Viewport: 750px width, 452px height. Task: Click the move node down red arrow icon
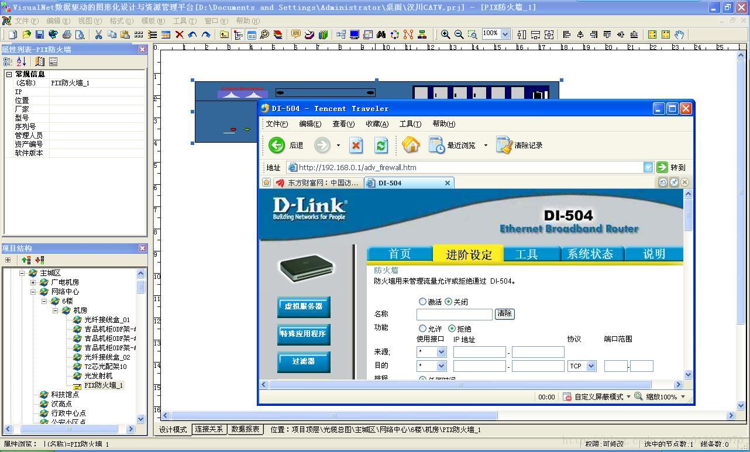coord(39,260)
